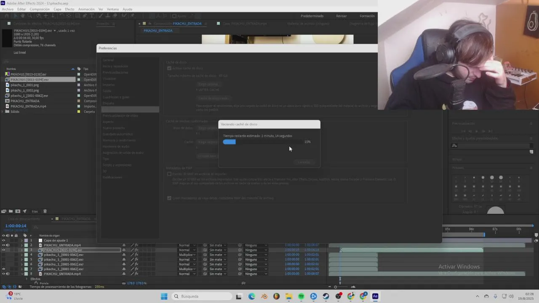Click the Interpret Footage icon in Project panel
The image size is (539, 303).
pyautogui.click(x=3, y=211)
